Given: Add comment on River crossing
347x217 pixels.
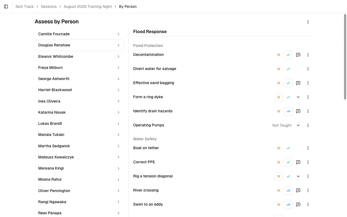Looking at the screenshot, I should pyautogui.click(x=298, y=190).
